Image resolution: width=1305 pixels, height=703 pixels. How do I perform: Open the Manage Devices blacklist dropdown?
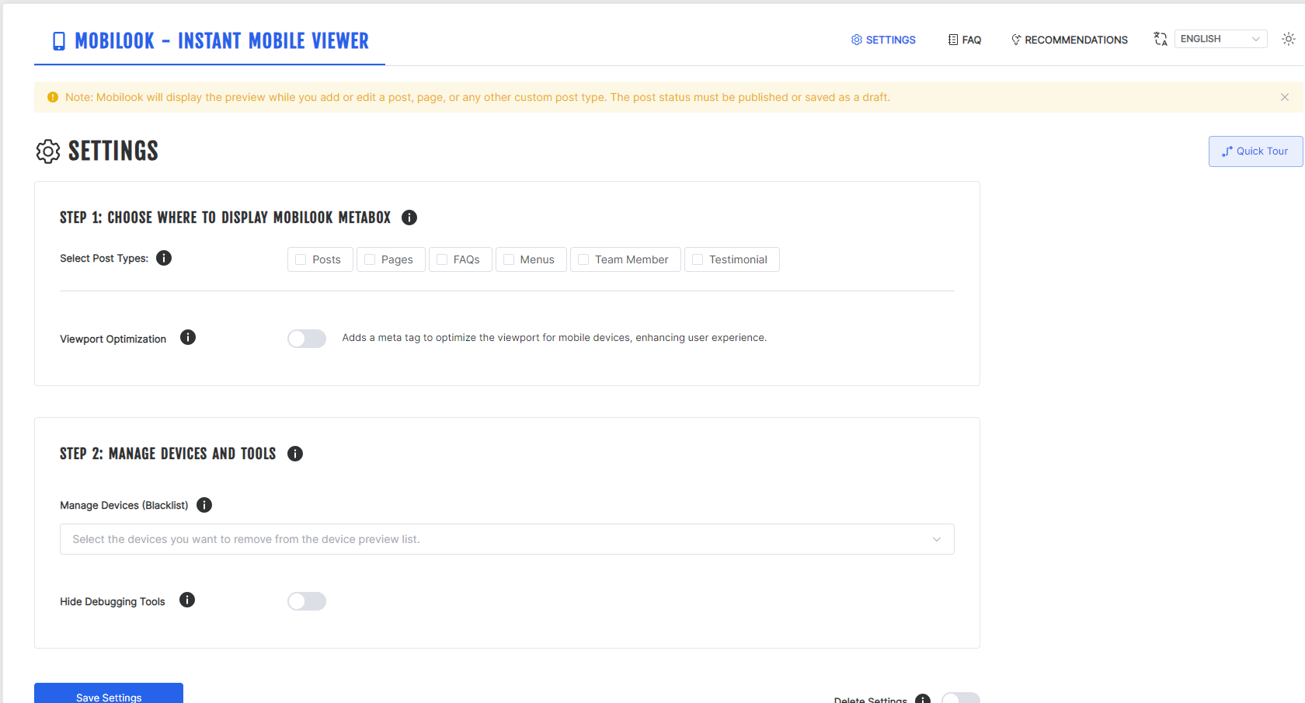(507, 539)
